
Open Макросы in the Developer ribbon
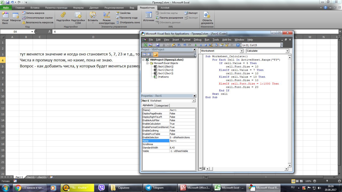coord(15,18)
